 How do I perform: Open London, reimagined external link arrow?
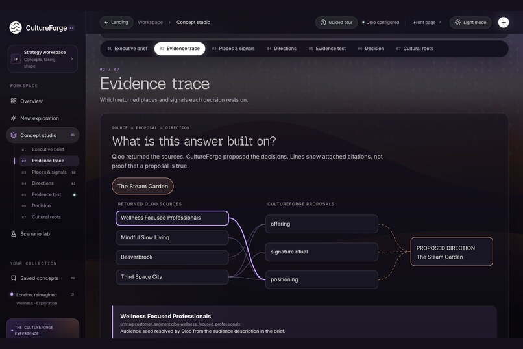73,294
